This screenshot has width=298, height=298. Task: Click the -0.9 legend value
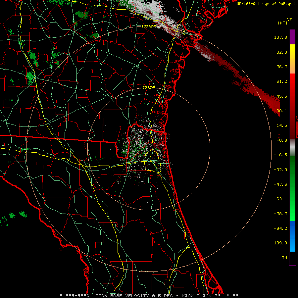[x=282, y=140]
